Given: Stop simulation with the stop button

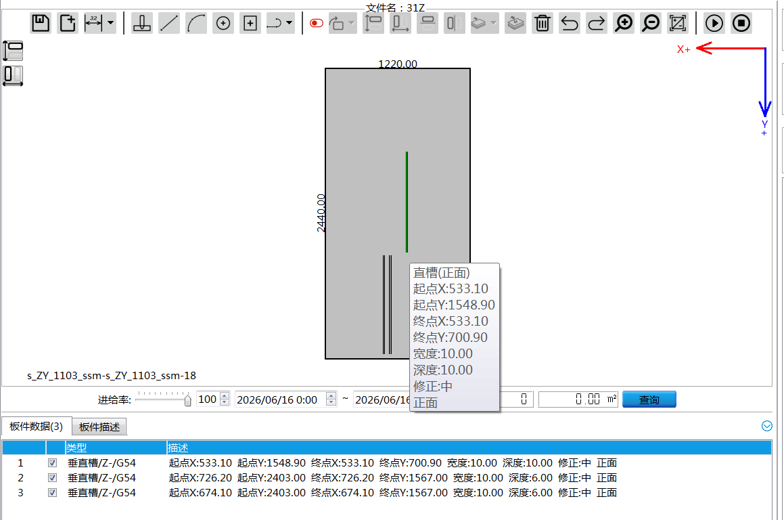Looking at the screenshot, I should 741,23.
